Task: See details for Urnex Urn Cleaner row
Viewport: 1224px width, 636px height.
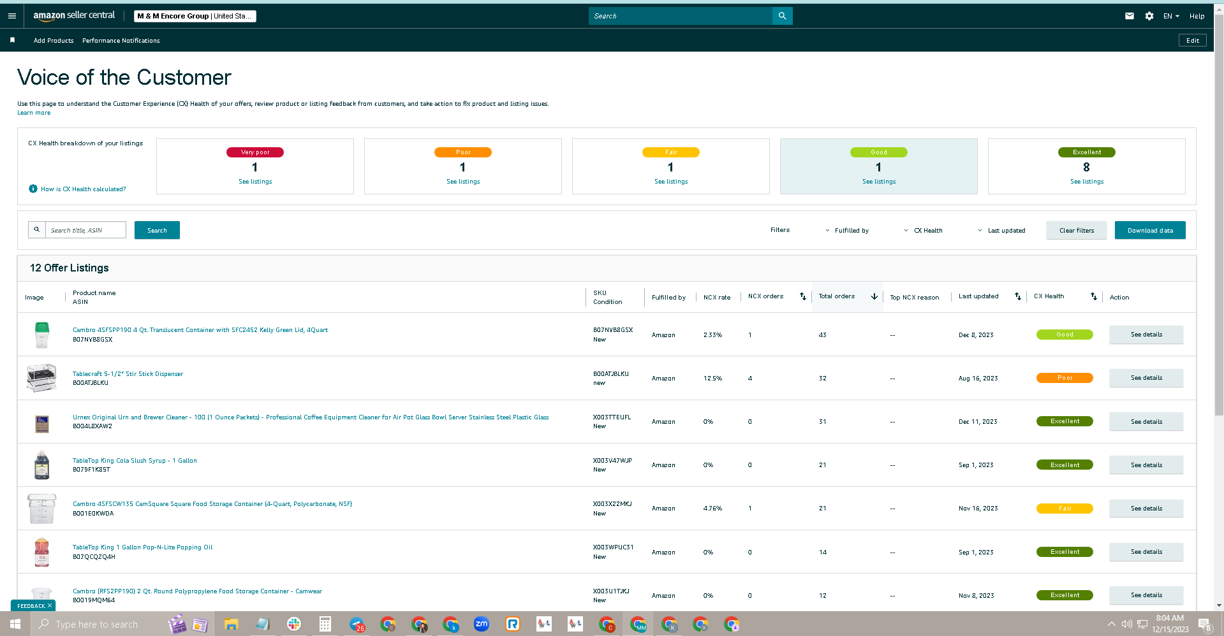Action: pyautogui.click(x=1146, y=421)
